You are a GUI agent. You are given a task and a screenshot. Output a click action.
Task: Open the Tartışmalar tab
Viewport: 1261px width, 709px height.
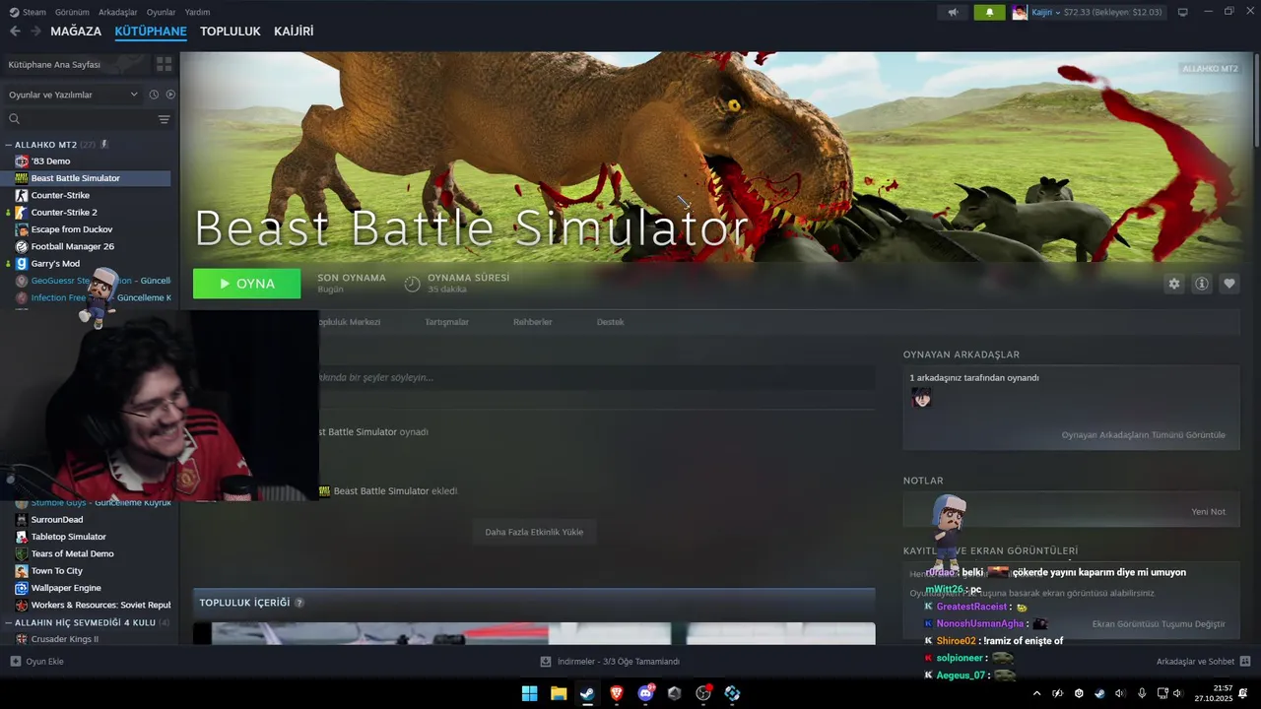[446, 322]
